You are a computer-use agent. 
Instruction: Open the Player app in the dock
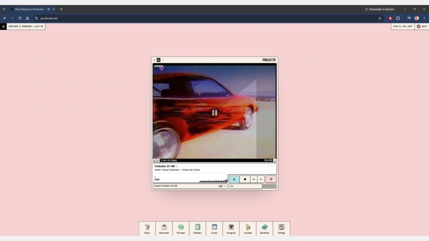[147, 229]
